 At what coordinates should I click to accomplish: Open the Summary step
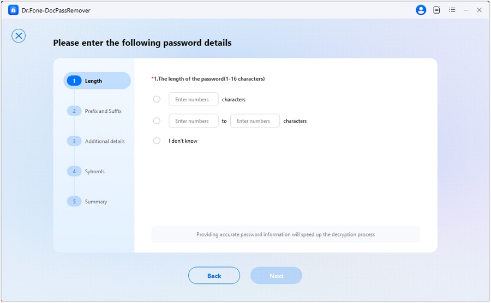click(x=96, y=202)
